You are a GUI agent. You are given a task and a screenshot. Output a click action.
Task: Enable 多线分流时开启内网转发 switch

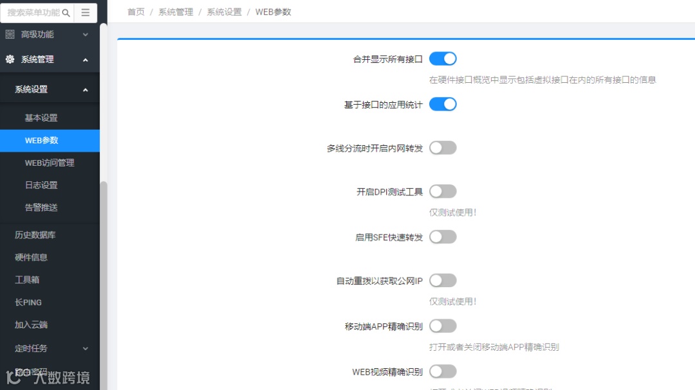pyautogui.click(x=443, y=147)
